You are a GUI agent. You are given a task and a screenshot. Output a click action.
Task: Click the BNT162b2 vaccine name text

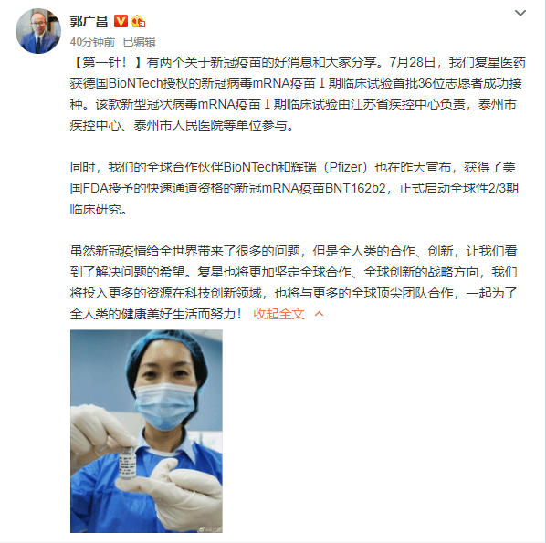(355, 188)
